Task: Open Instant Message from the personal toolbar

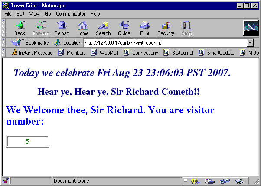Action: (x=32, y=53)
